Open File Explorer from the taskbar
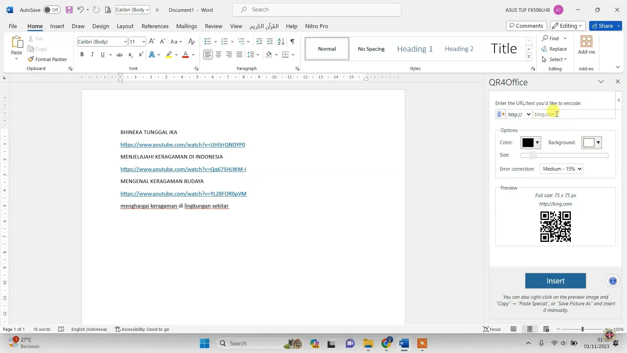This screenshot has width=627, height=353. pyautogui.click(x=368, y=344)
